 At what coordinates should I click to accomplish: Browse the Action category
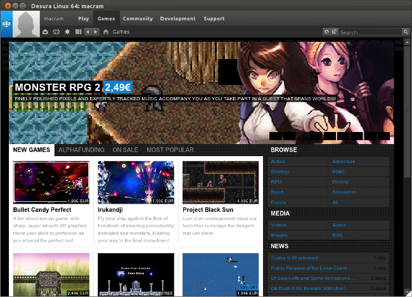[x=278, y=162]
